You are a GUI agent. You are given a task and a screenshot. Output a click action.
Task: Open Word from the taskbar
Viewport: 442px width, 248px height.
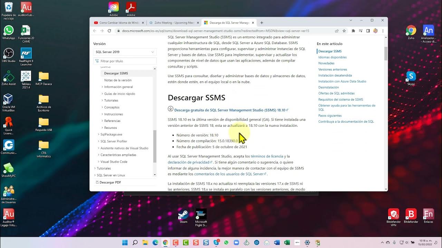277,242
